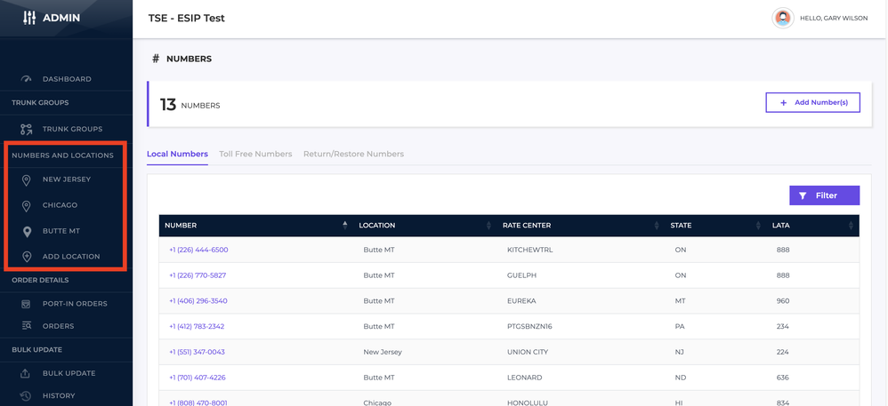Screen dimensions: 888x406
Task: Open Port-In Orders menu item
Action: click(x=75, y=304)
